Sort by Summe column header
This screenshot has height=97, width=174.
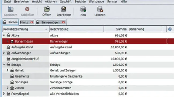116,29
